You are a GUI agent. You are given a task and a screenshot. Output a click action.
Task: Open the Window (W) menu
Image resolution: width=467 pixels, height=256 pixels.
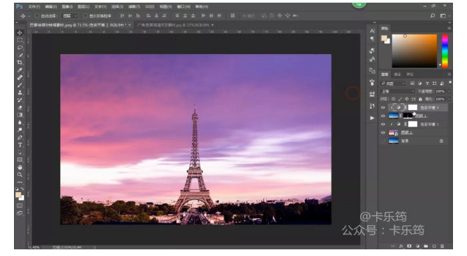[183, 7]
